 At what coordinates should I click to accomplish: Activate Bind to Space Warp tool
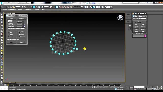tap(13, 7)
